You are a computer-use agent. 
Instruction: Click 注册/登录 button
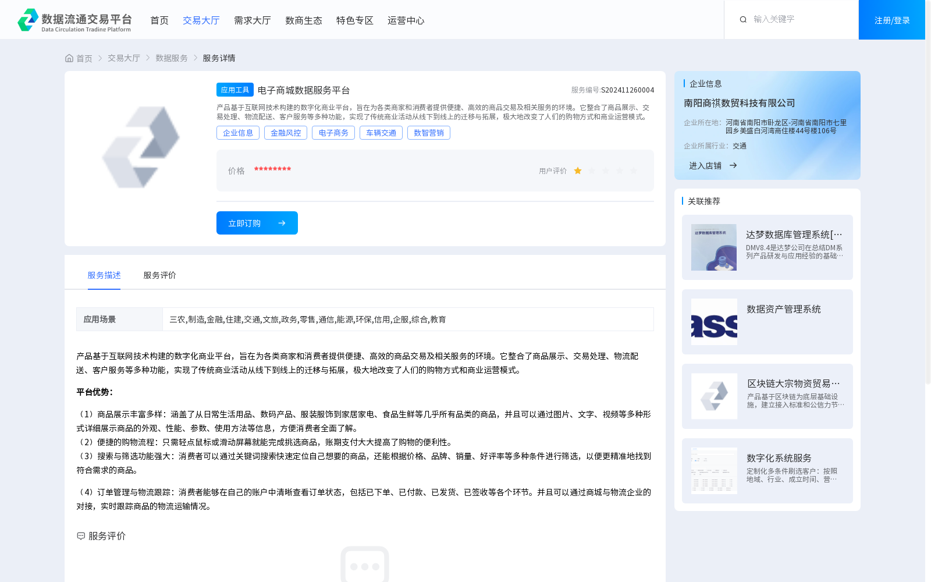click(892, 20)
